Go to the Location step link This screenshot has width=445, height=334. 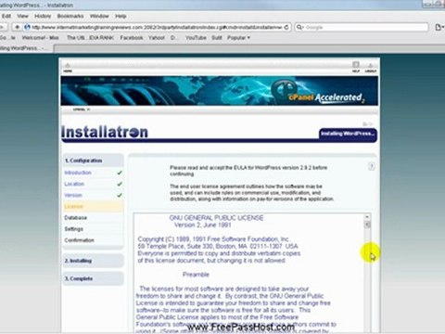click(74, 184)
